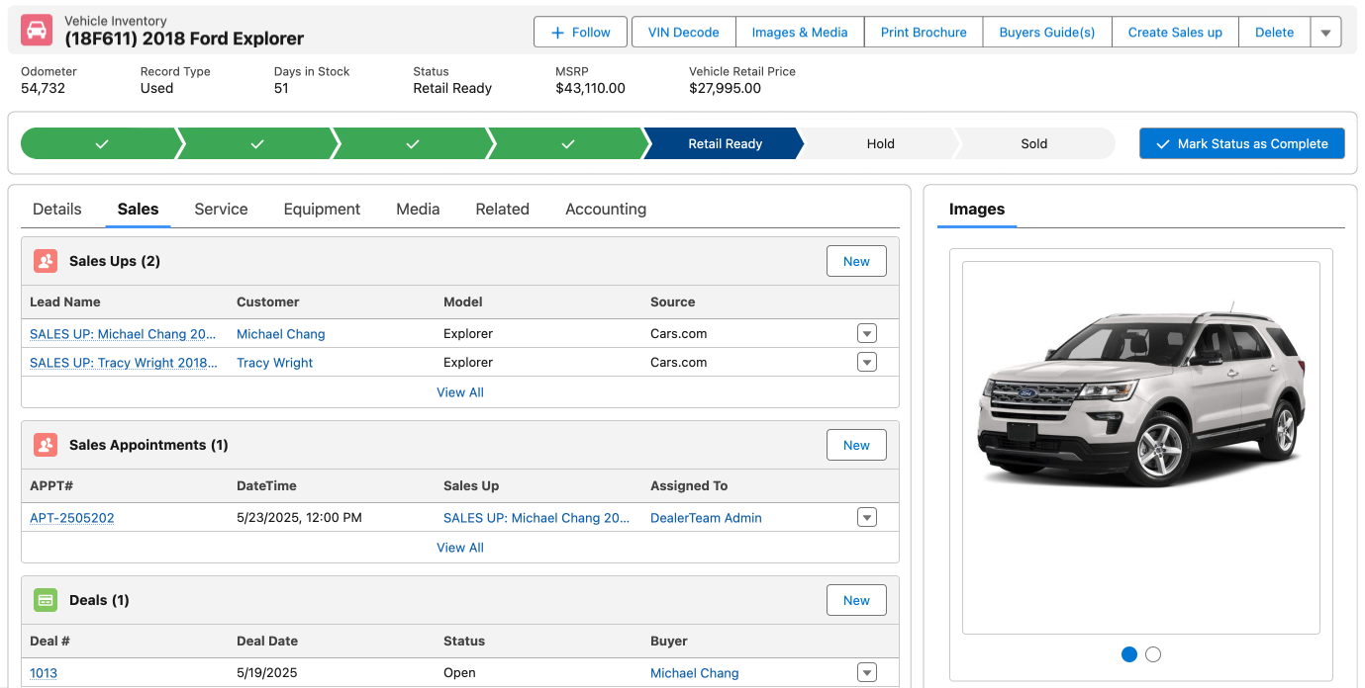
Task: Click the MSRP value $43,110.00
Action: click(x=591, y=88)
